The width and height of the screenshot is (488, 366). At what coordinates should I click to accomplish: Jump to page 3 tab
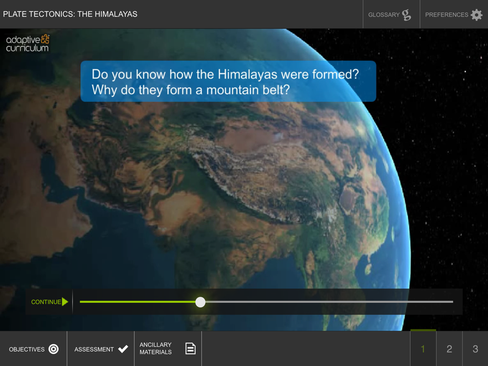click(x=475, y=348)
